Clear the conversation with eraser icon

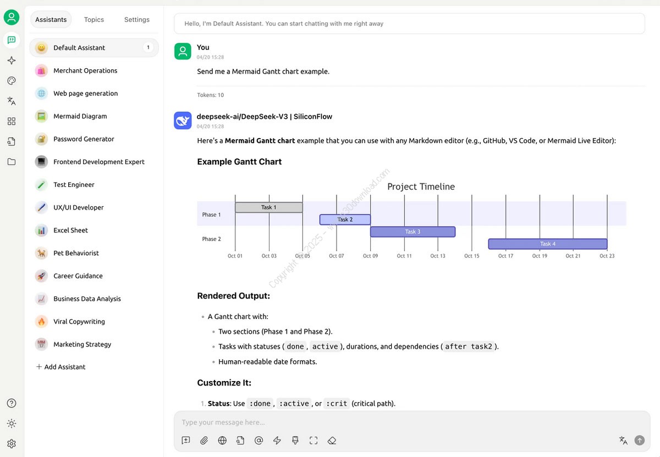pyautogui.click(x=332, y=441)
